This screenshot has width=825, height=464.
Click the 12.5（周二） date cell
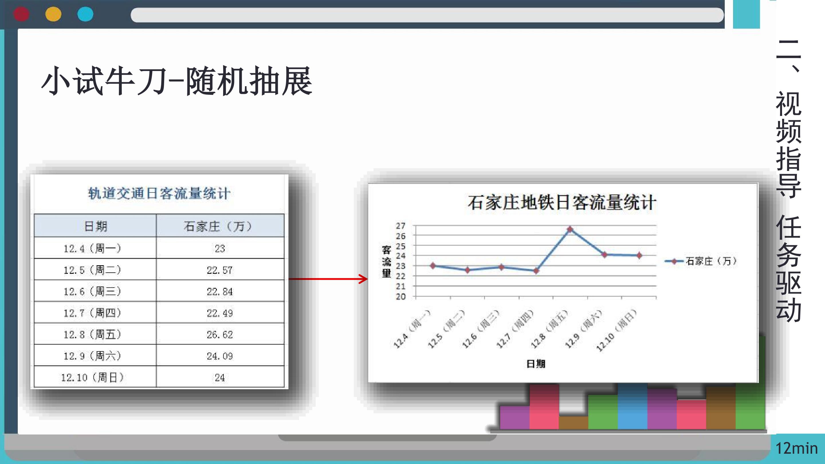coord(93,270)
